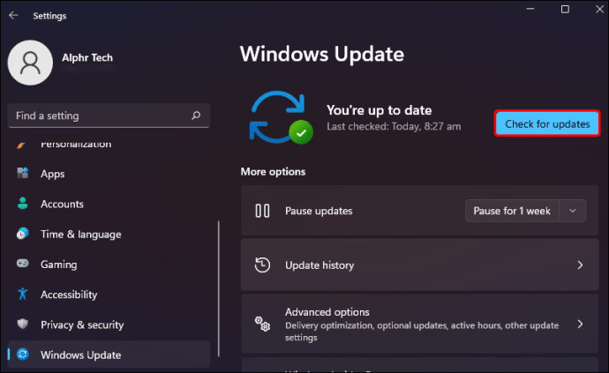Click the Check for updates button

(547, 123)
